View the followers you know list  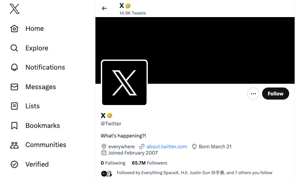pos(194,173)
